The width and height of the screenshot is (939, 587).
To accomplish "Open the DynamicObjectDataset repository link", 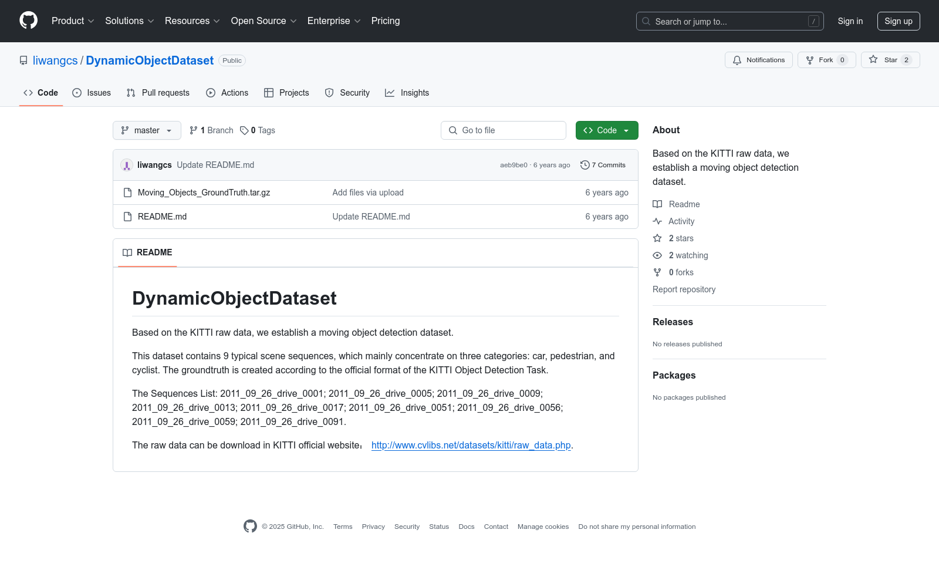I will pyautogui.click(x=150, y=60).
